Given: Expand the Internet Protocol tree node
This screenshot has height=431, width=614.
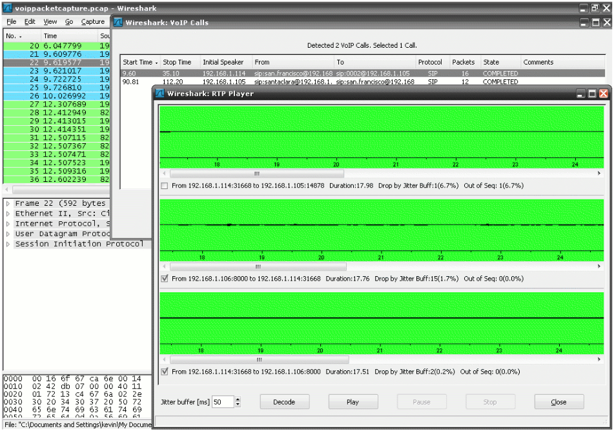Looking at the screenshot, I should 8,224.
